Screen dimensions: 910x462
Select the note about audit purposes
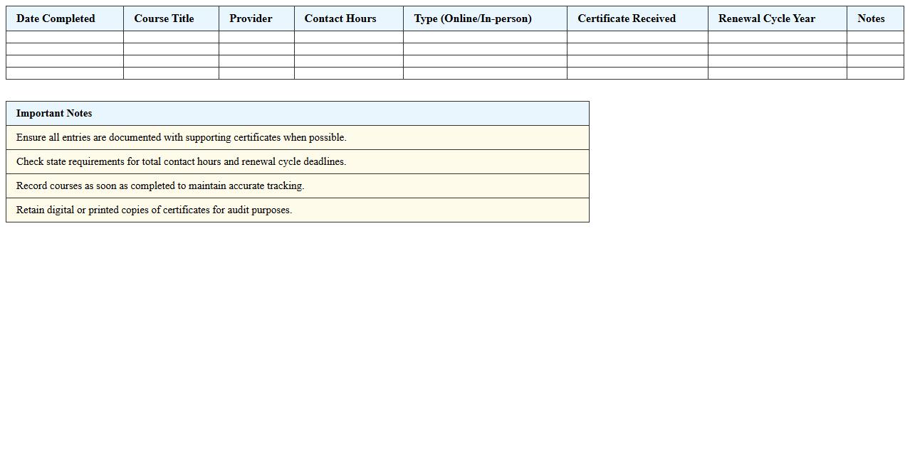(297, 210)
